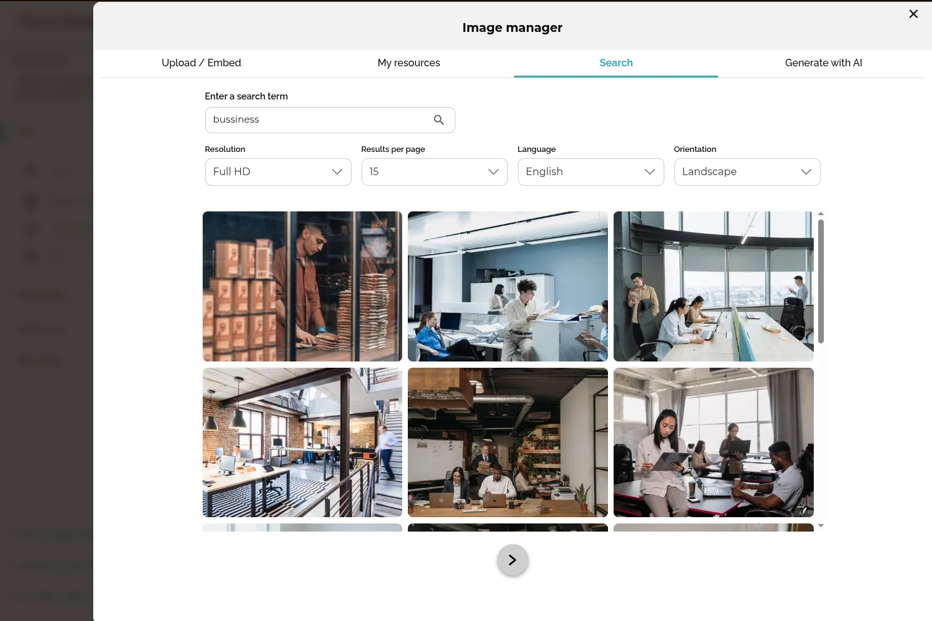Go to the next results page arrow
Viewport: 932px width, 621px height.
pyautogui.click(x=513, y=560)
